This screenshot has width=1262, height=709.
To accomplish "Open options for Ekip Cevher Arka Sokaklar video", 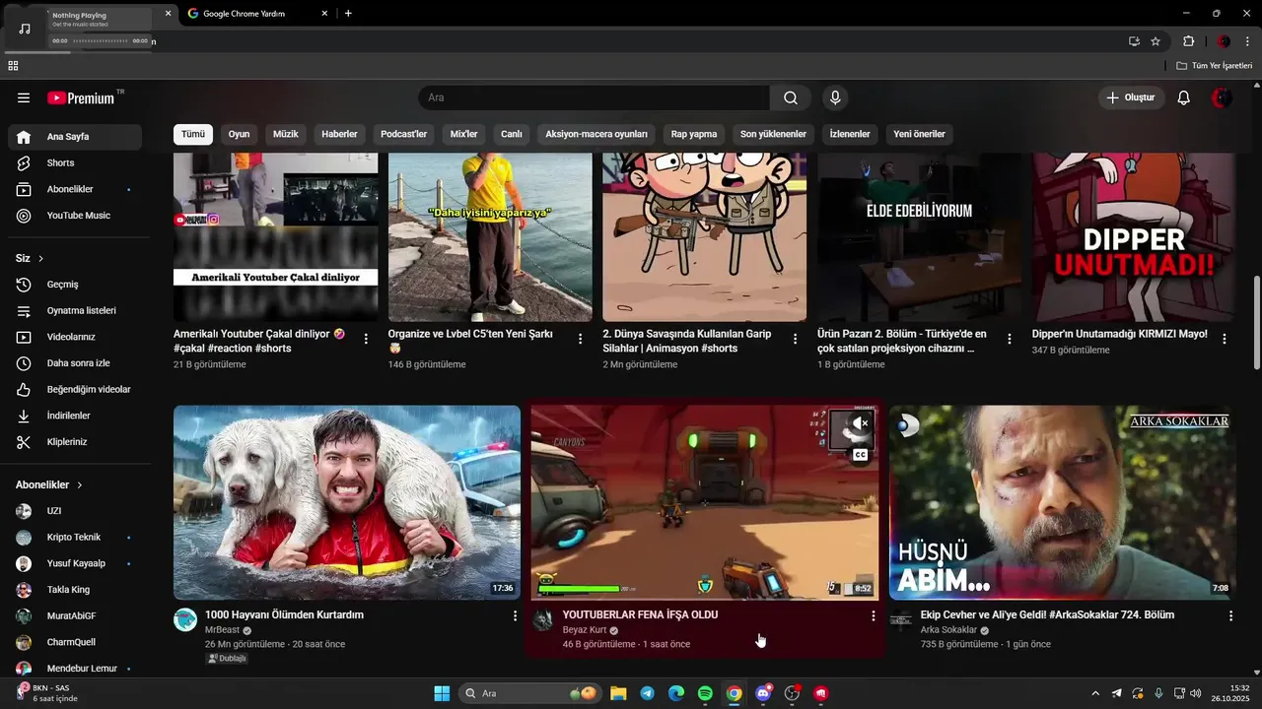I will [1230, 615].
